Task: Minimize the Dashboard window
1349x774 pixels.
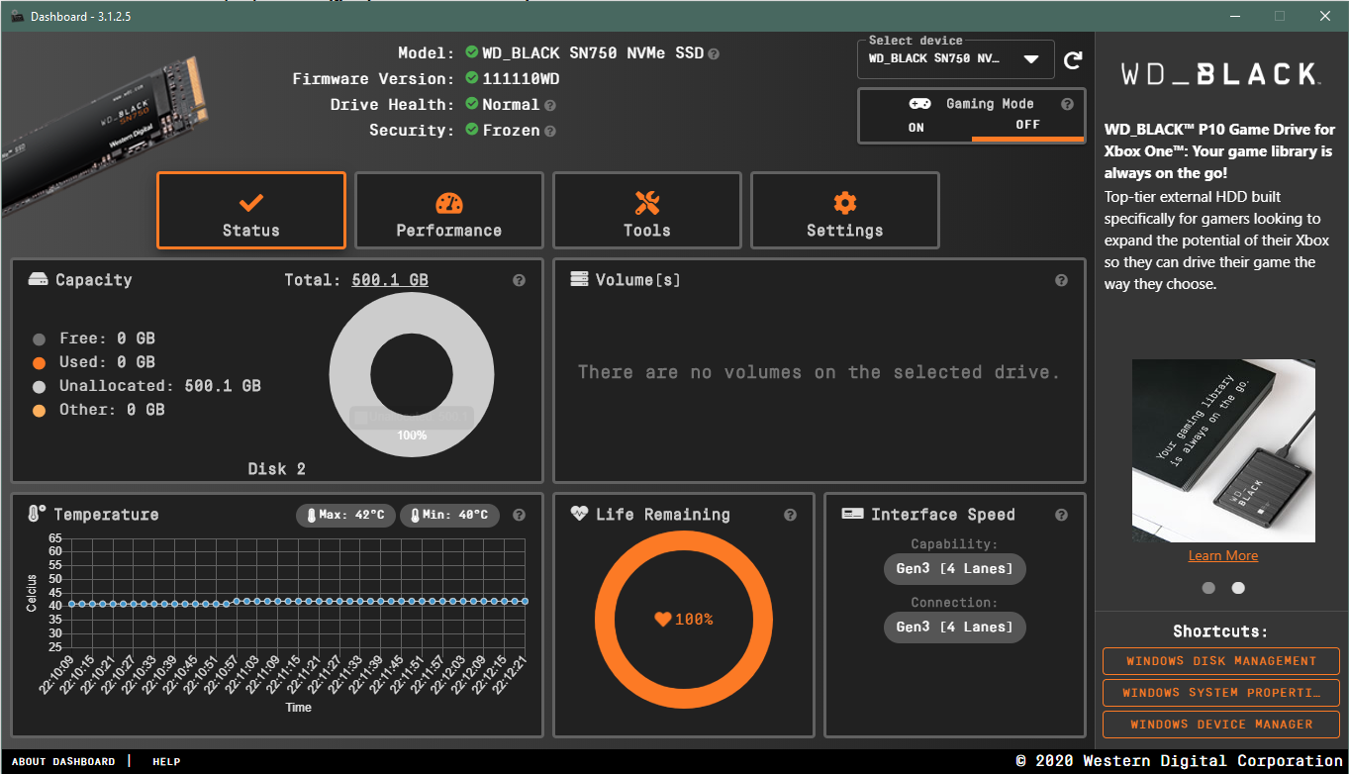Action: (x=1235, y=16)
